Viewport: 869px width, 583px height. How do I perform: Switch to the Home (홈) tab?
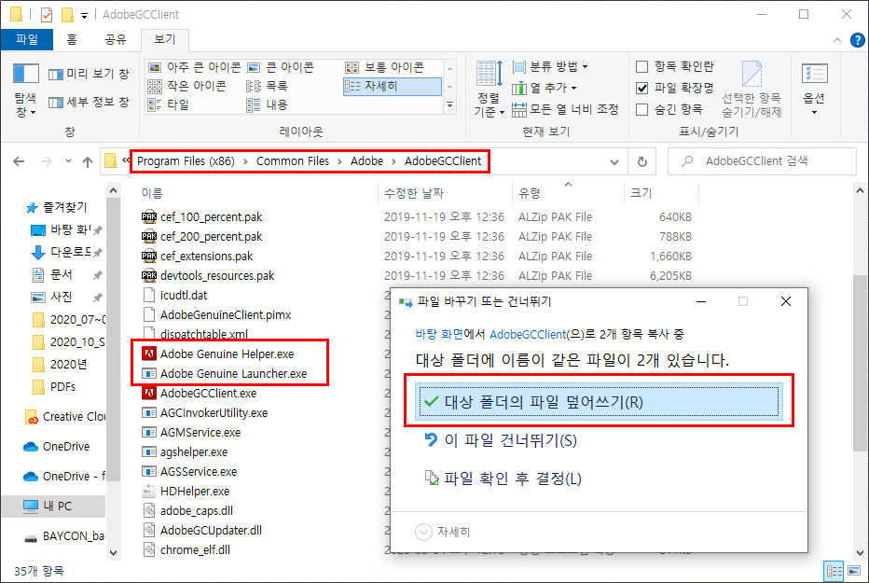(x=72, y=39)
